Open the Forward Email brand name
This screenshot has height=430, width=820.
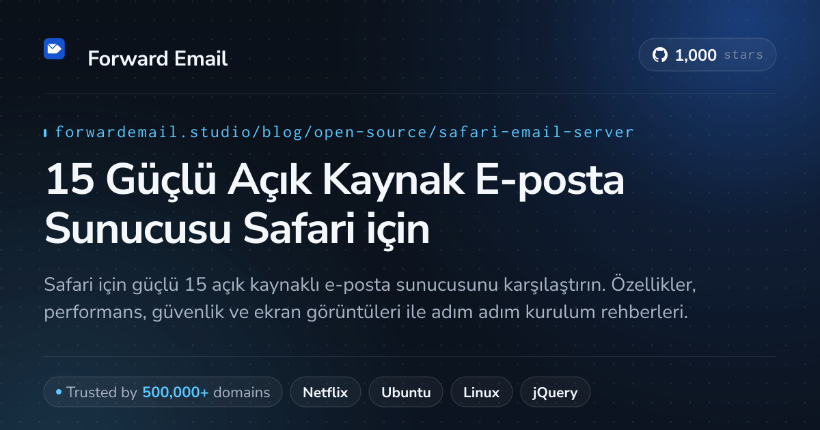[x=158, y=59]
